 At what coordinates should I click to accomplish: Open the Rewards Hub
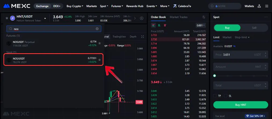click(x=135, y=6)
